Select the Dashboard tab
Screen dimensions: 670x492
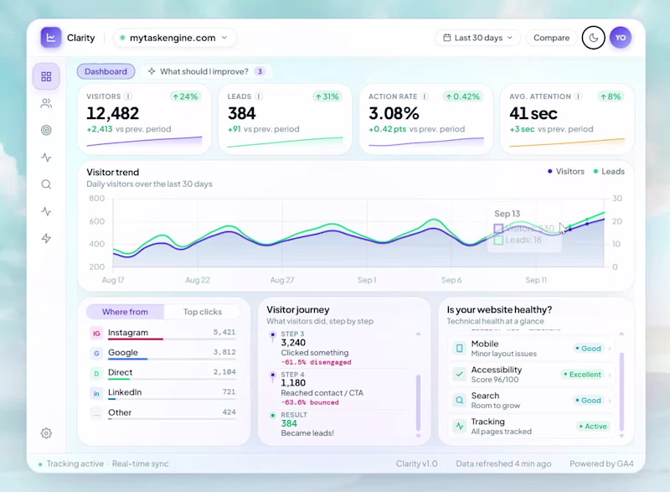(x=106, y=71)
